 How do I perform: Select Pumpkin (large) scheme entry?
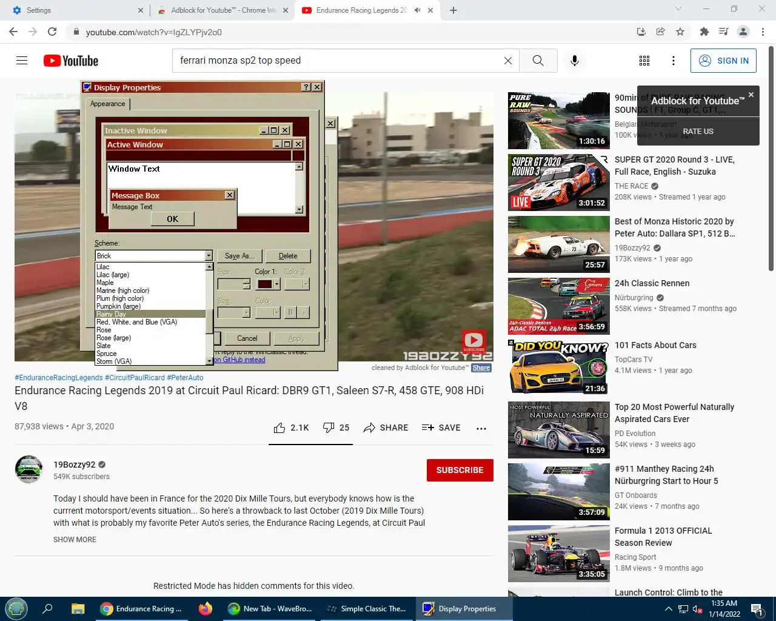[150, 306]
